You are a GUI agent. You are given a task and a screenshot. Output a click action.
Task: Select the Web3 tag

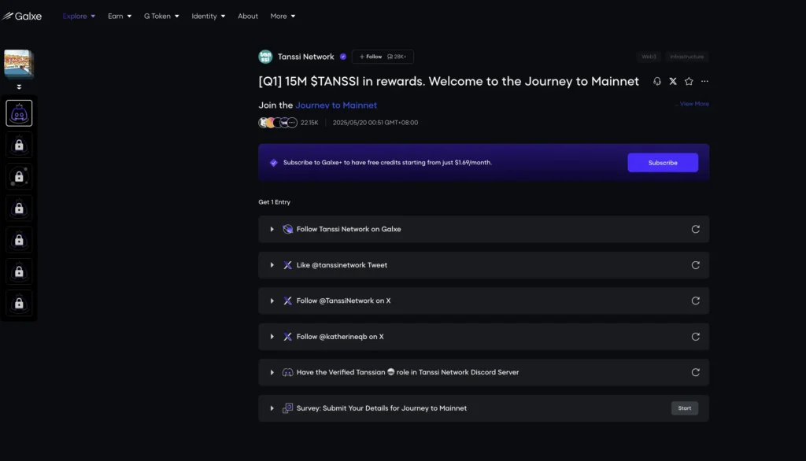649,57
